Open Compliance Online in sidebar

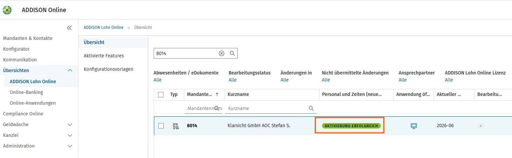(23, 114)
